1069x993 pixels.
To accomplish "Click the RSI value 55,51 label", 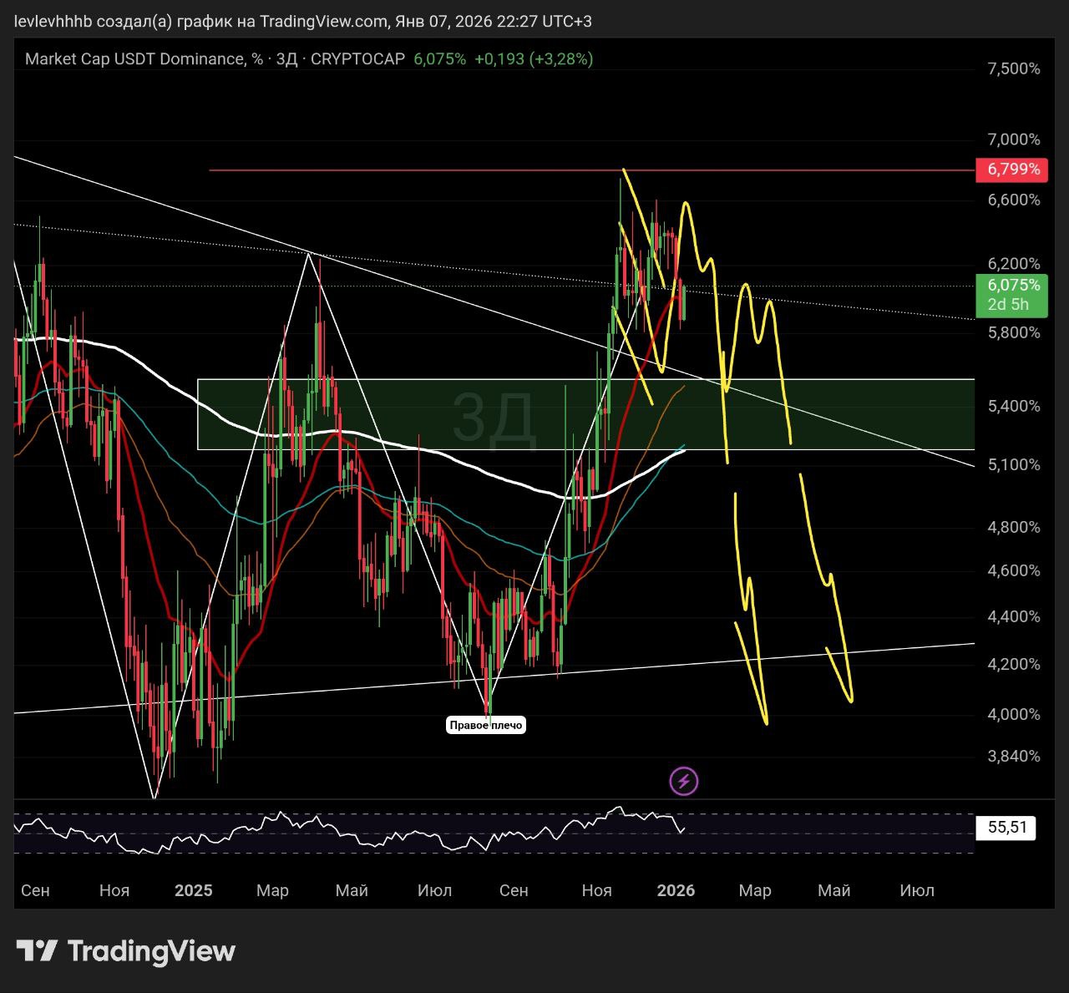I will point(1006,828).
